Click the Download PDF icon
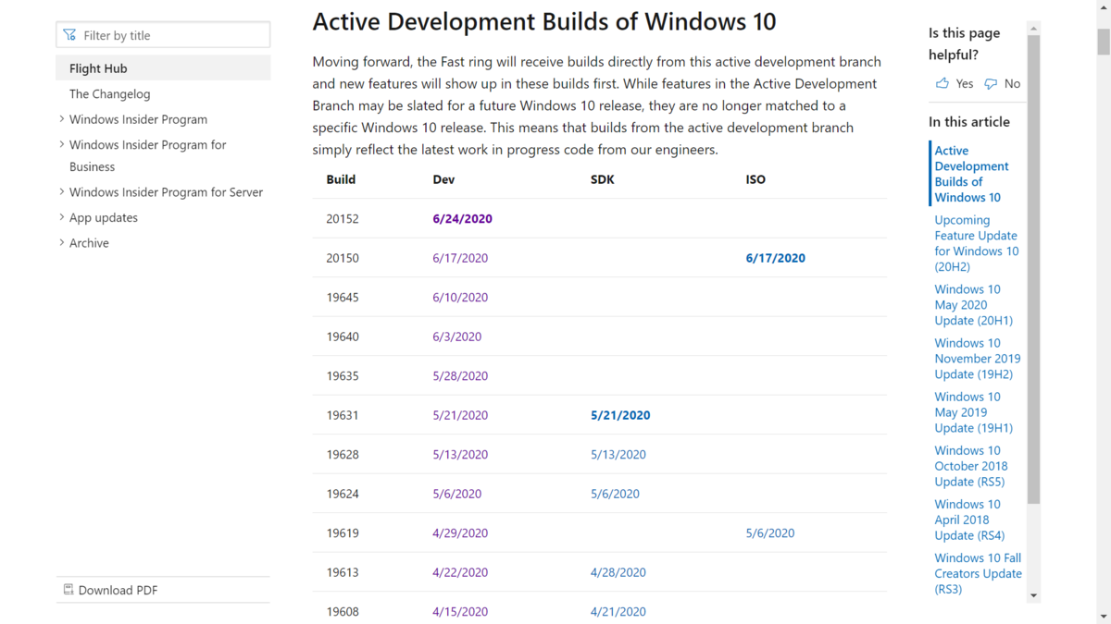Image resolution: width=1111 pixels, height=624 pixels. [68, 589]
